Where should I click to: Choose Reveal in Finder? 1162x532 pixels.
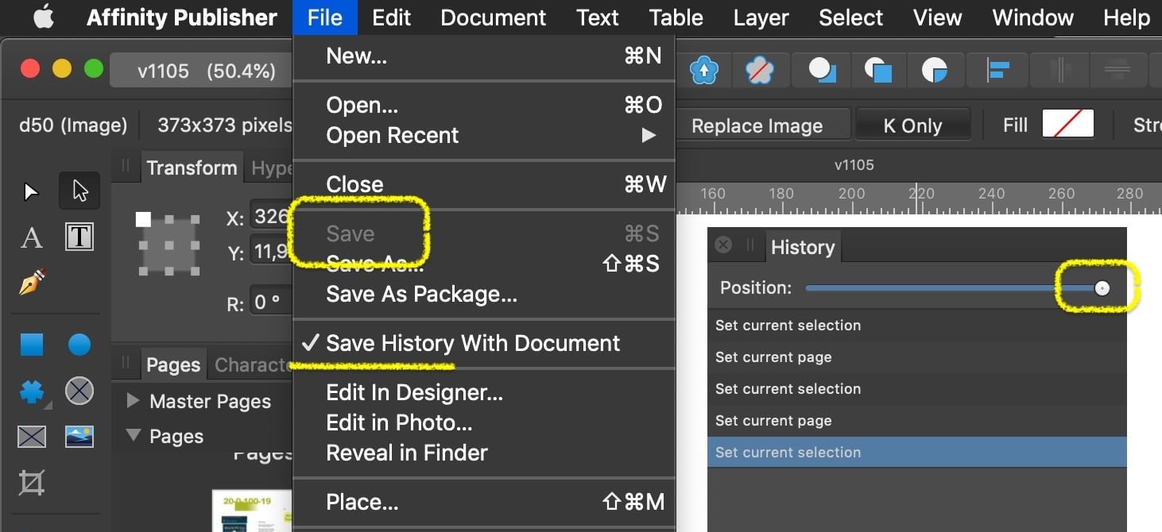click(x=484, y=453)
